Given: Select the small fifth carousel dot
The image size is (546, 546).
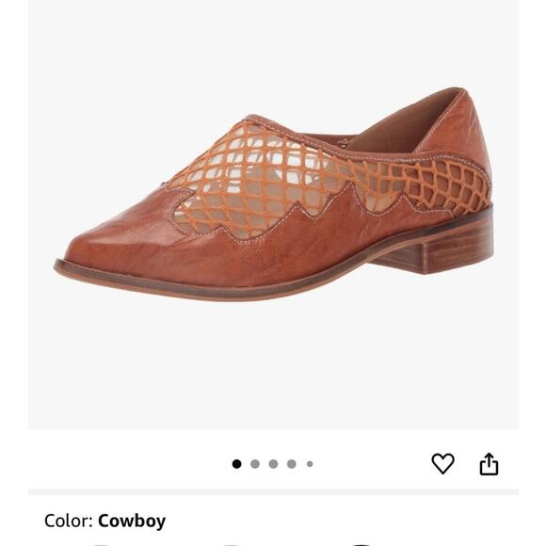Looking at the screenshot, I should [x=310, y=464].
